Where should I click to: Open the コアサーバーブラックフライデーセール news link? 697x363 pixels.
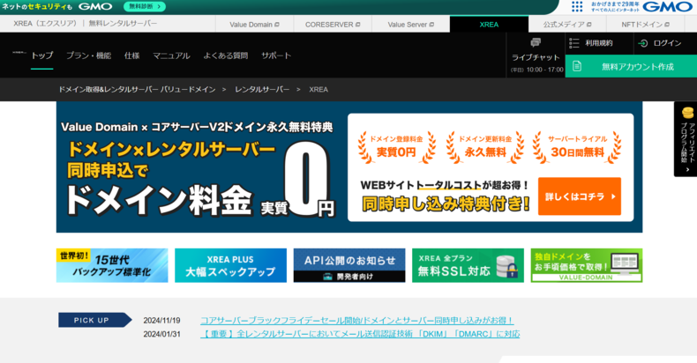pos(357,321)
